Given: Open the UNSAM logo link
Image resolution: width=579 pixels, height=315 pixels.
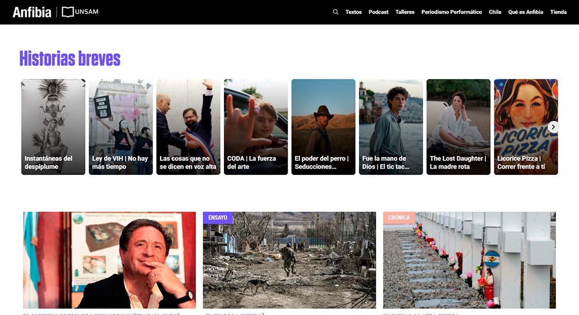Looking at the screenshot, I should (80, 12).
